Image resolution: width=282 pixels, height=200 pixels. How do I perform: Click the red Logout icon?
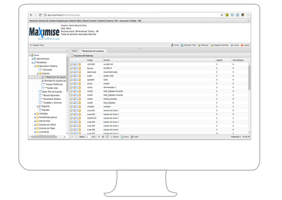(x=242, y=45)
